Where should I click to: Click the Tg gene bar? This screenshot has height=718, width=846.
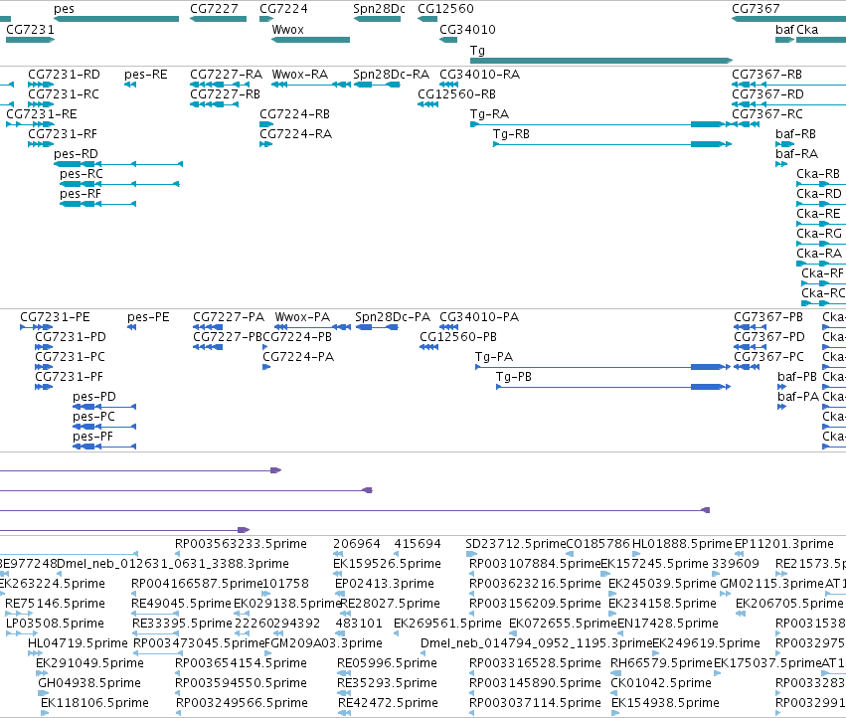coord(601,61)
